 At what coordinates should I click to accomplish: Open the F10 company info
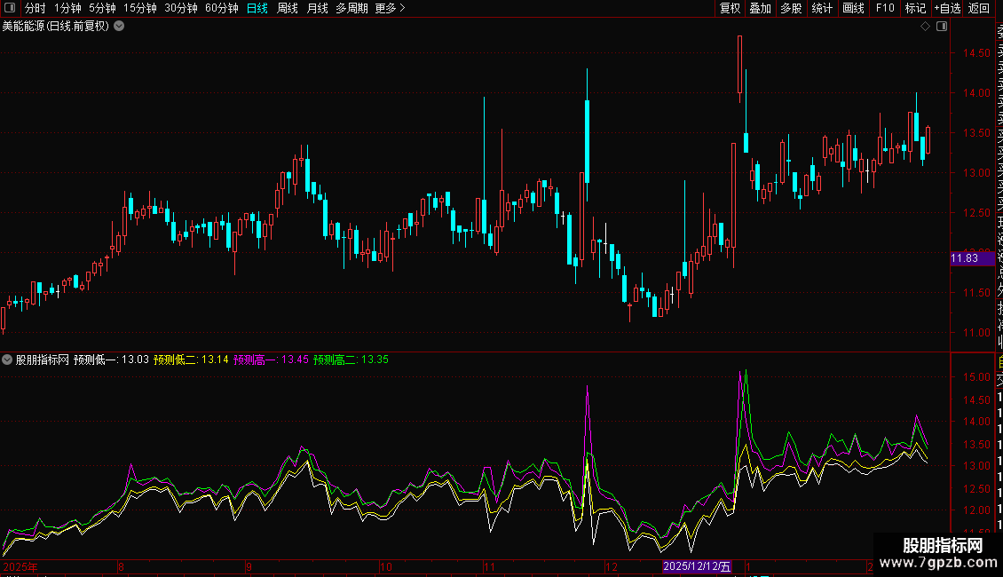[x=885, y=8]
